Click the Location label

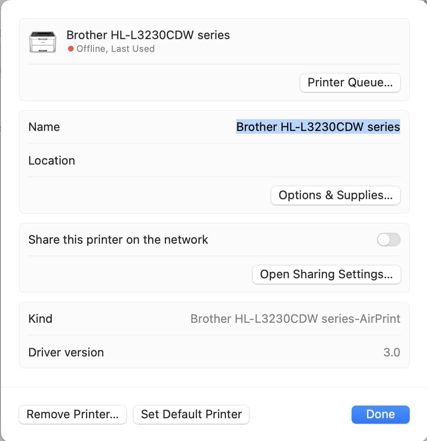[52, 160]
